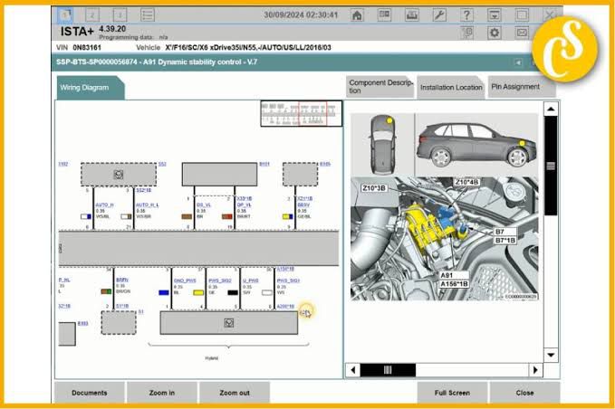Click the DS_VL signal link
This screenshot has height=409, width=615.
[x=204, y=204]
